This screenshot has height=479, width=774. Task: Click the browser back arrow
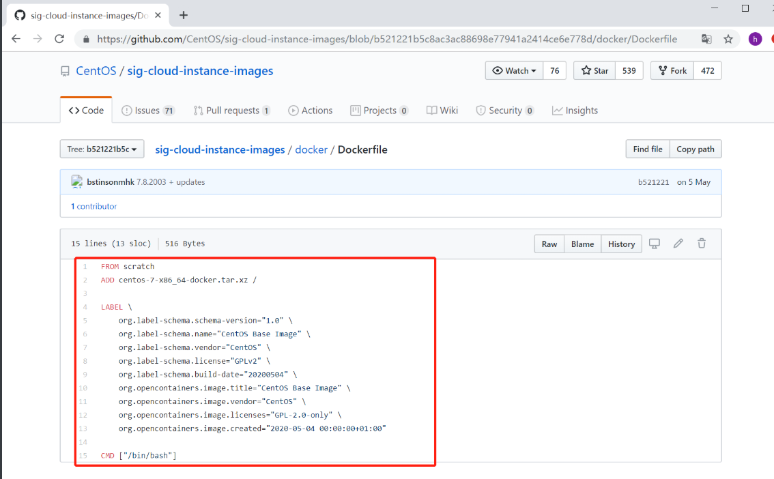16,39
